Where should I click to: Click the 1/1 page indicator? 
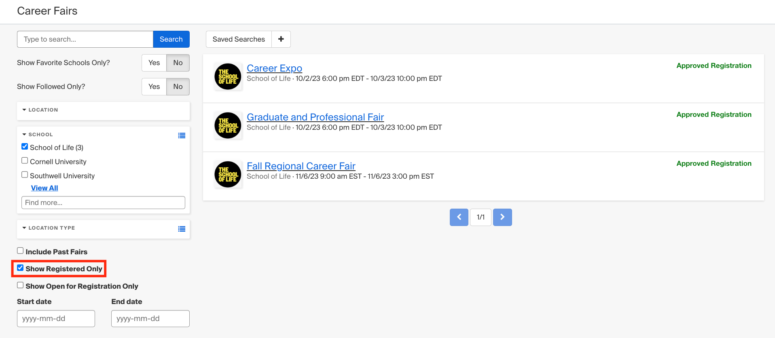point(481,217)
